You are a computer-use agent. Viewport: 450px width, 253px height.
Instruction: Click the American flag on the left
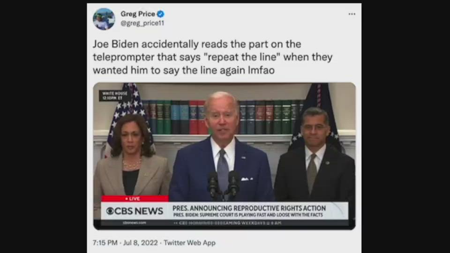pos(127,115)
